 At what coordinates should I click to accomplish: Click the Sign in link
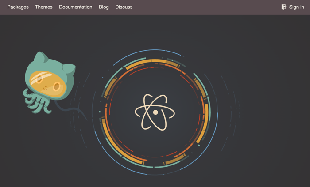point(296,7)
